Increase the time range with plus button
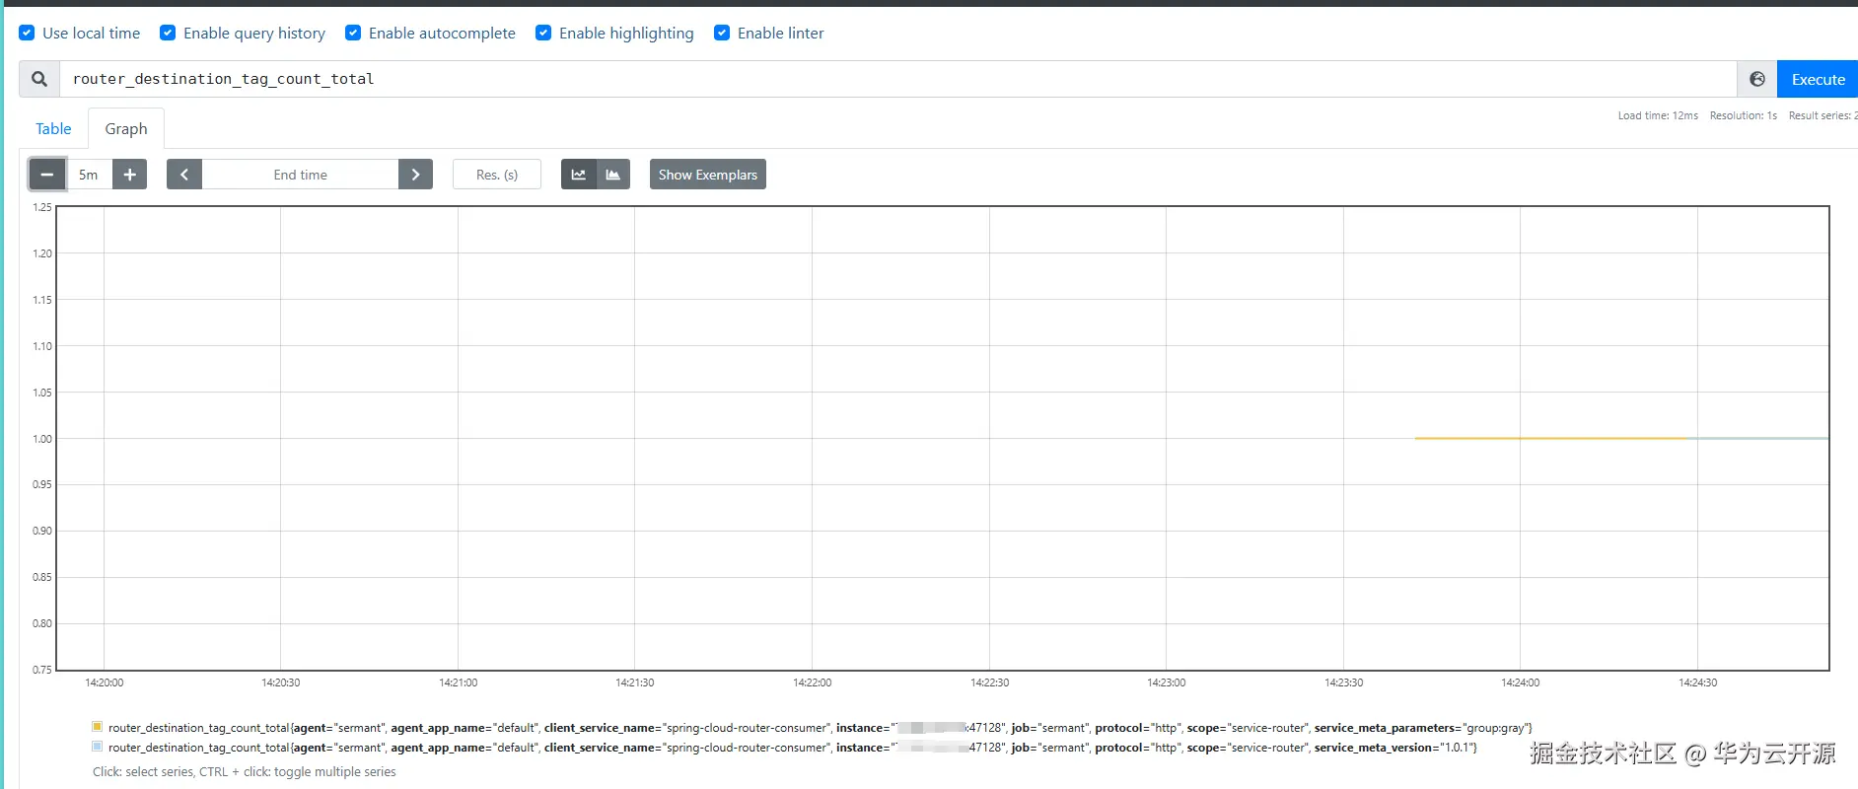This screenshot has width=1858, height=789. click(x=129, y=175)
